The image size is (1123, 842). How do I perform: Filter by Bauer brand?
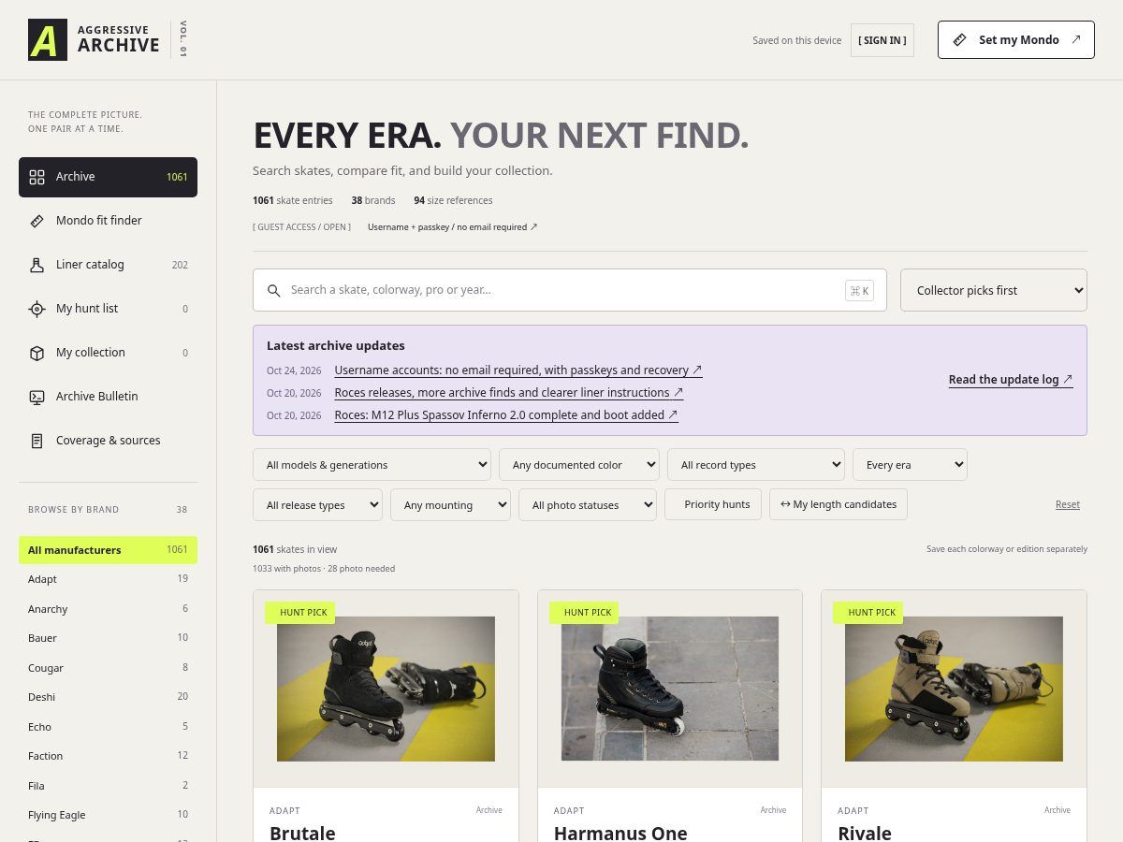pyautogui.click(x=108, y=638)
